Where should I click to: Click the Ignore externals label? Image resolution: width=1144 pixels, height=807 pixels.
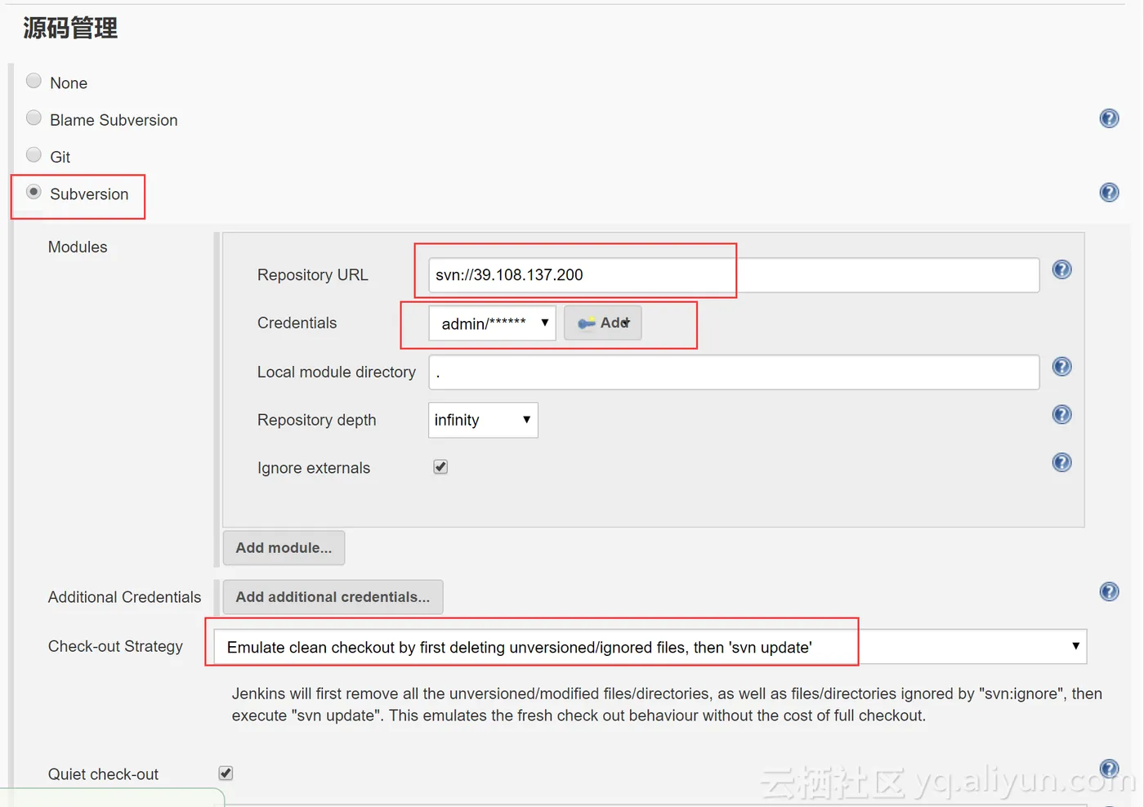[x=314, y=468]
